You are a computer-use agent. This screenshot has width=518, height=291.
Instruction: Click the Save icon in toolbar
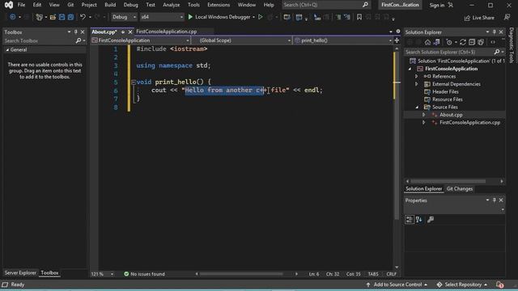pos(62,17)
